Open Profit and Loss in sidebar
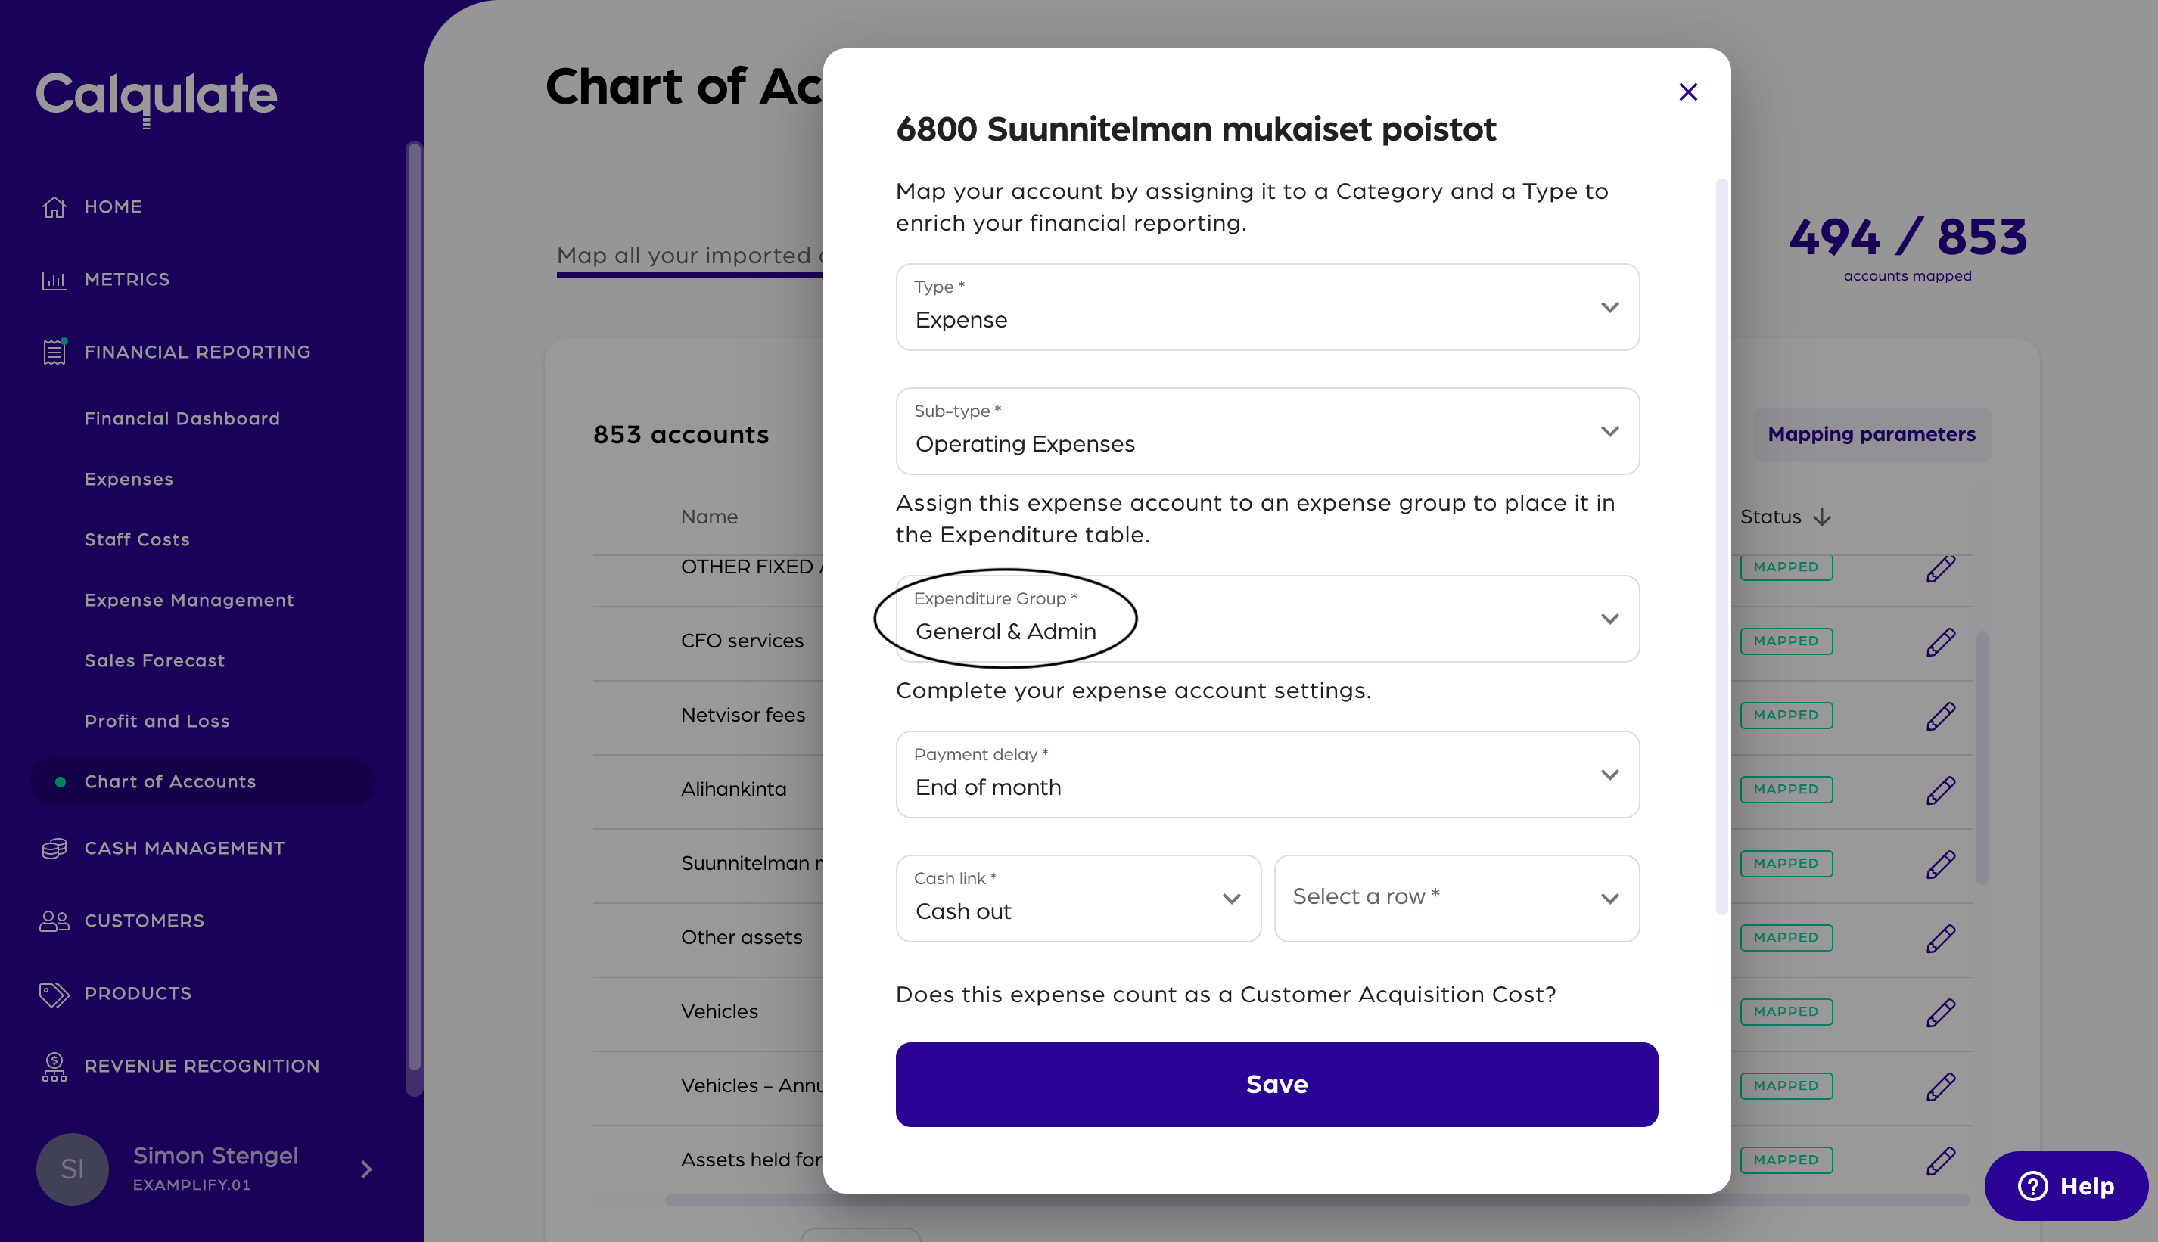 [x=157, y=721]
